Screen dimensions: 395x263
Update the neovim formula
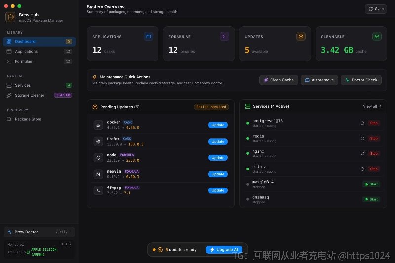(x=218, y=174)
